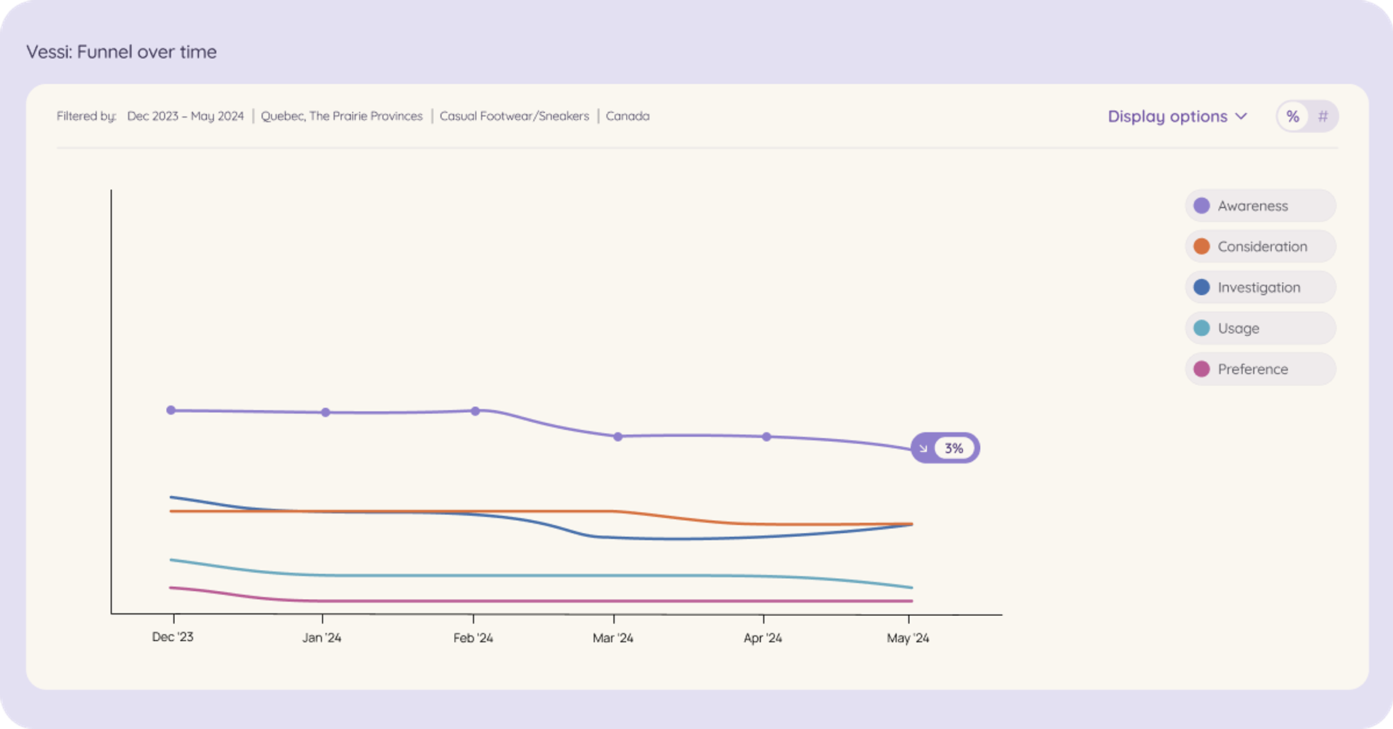Select Awareness data point for Mar '24
The height and width of the screenshot is (729, 1393).
click(x=617, y=437)
